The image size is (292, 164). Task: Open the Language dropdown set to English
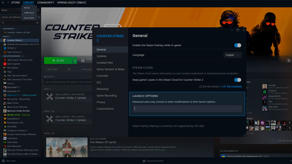[x=232, y=55]
